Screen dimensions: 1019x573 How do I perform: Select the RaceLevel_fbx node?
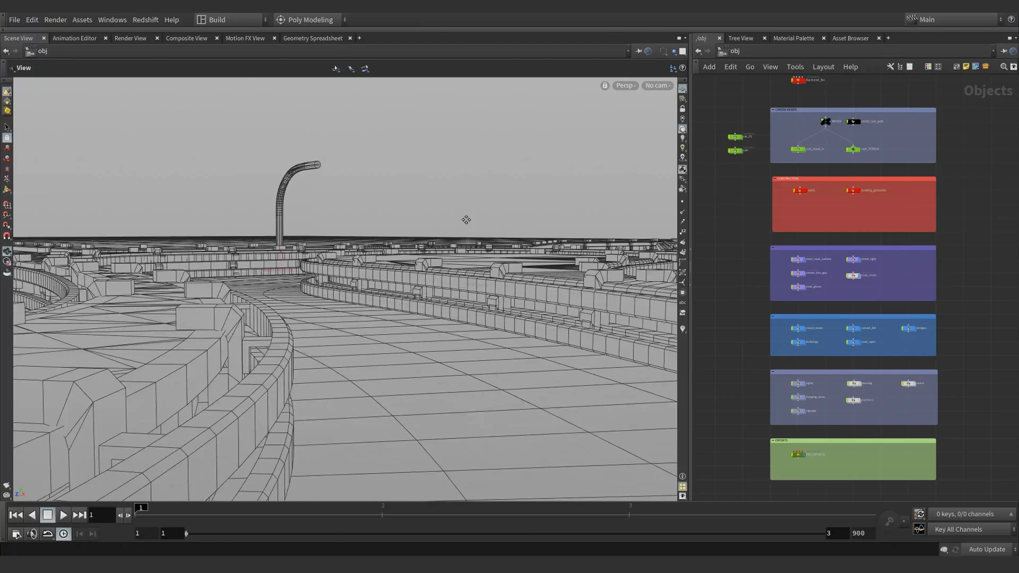click(798, 80)
